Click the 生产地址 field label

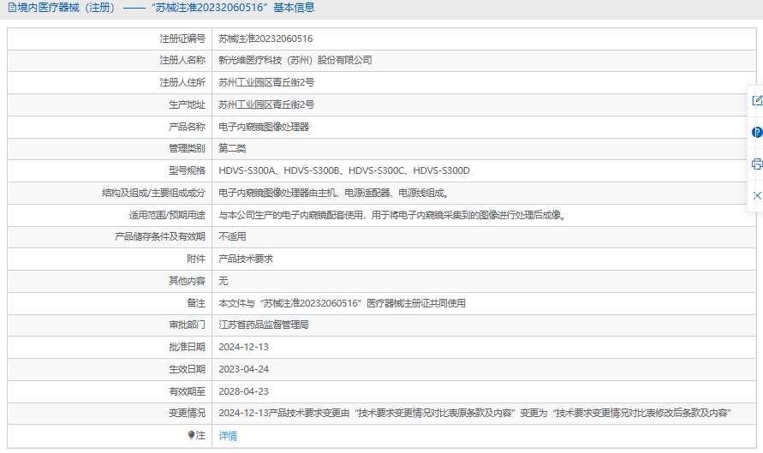(187, 104)
